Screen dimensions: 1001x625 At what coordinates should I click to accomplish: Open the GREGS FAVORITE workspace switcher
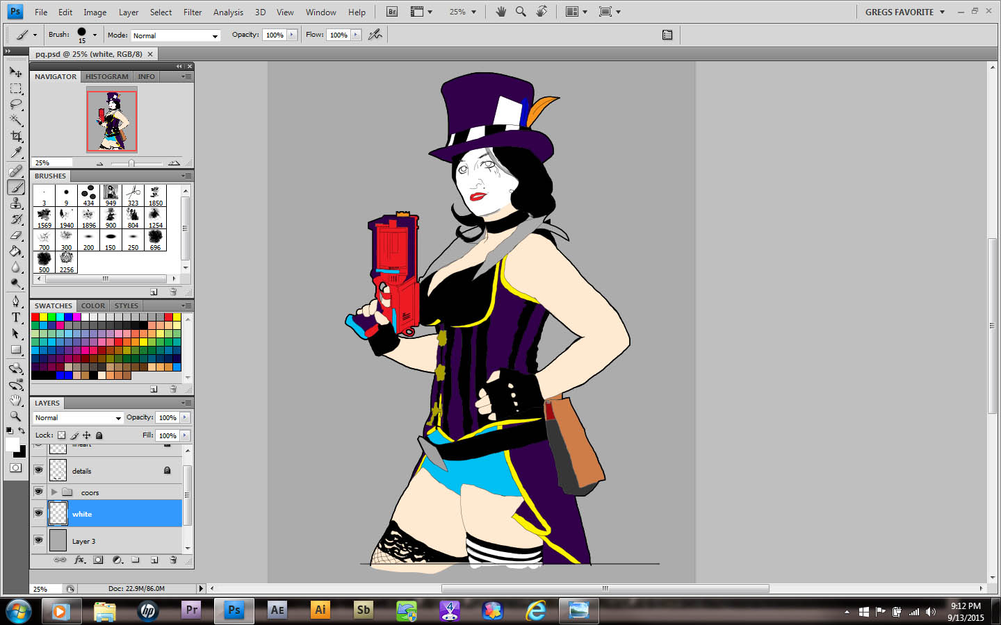[x=904, y=12]
